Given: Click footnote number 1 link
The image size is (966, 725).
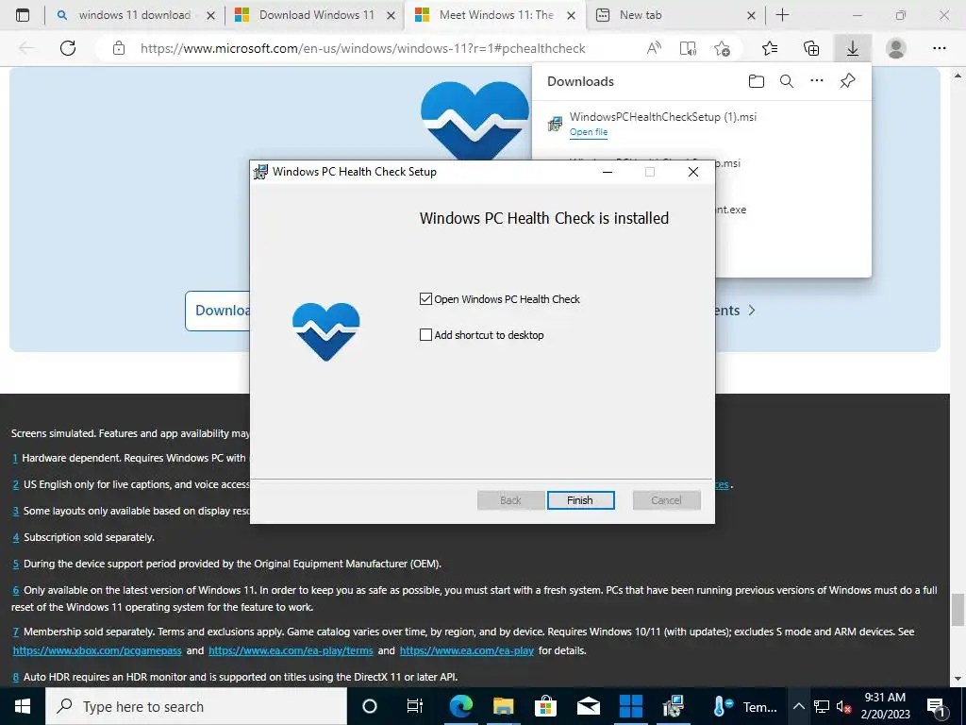Looking at the screenshot, I should [15, 458].
